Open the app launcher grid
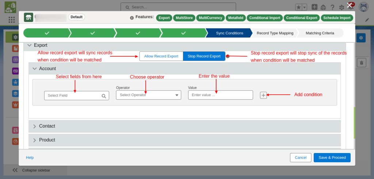The image size is (374, 179). [x=11, y=20]
